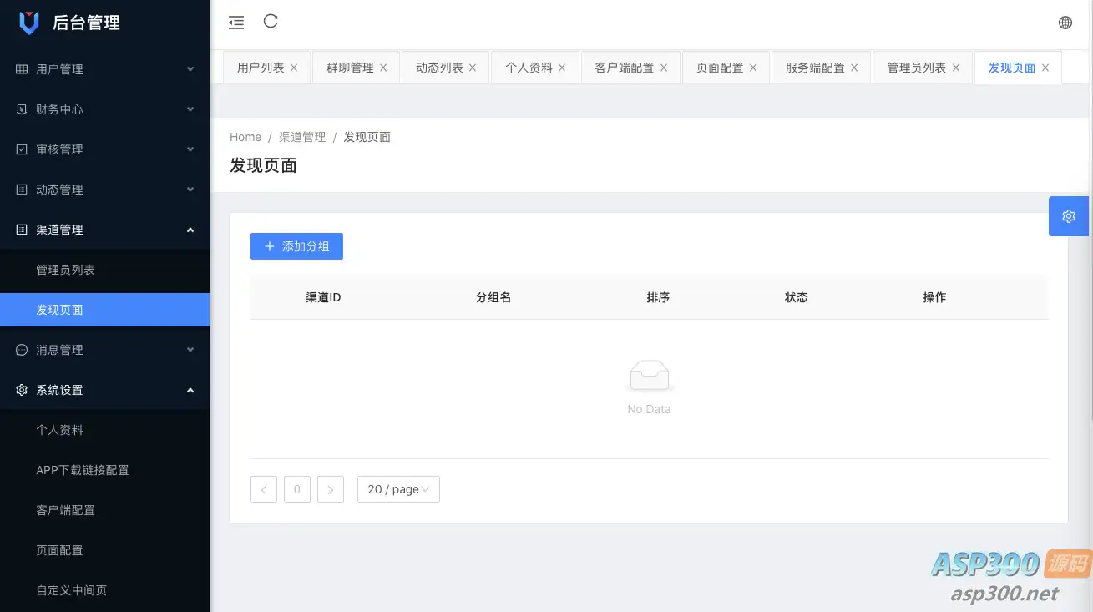
Task: Close the 服务端配置 tab
Action: click(x=854, y=68)
